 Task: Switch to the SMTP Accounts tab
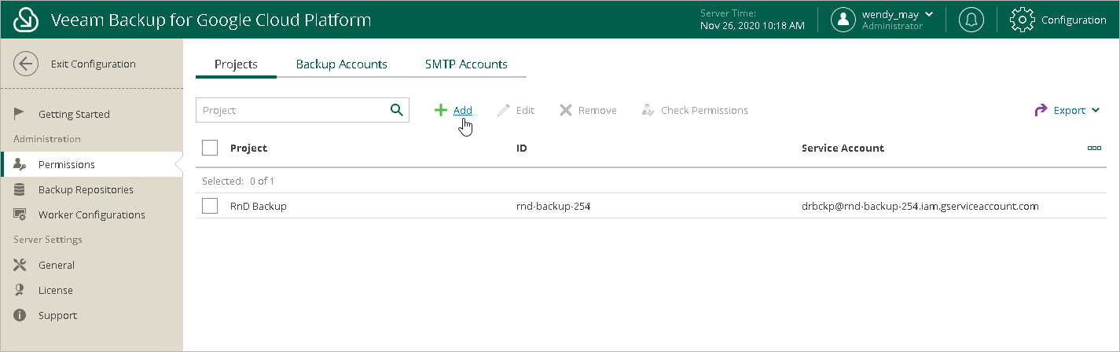[x=466, y=64]
